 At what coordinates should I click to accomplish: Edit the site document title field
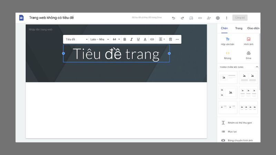pos(51,18)
